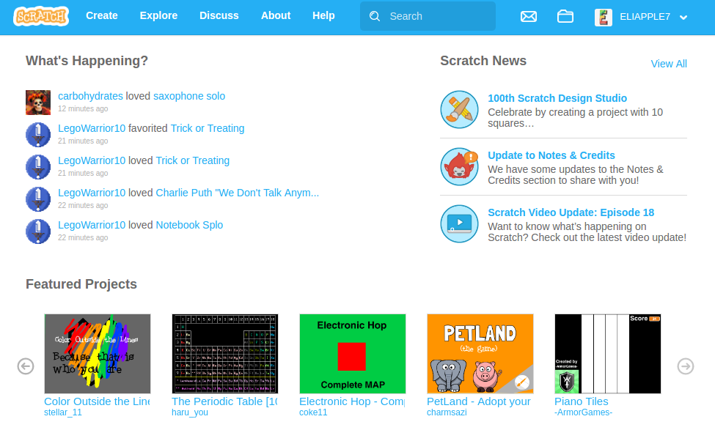Click the carbohydrates username link
The width and height of the screenshot is (715, 441).
coord(90,96)
